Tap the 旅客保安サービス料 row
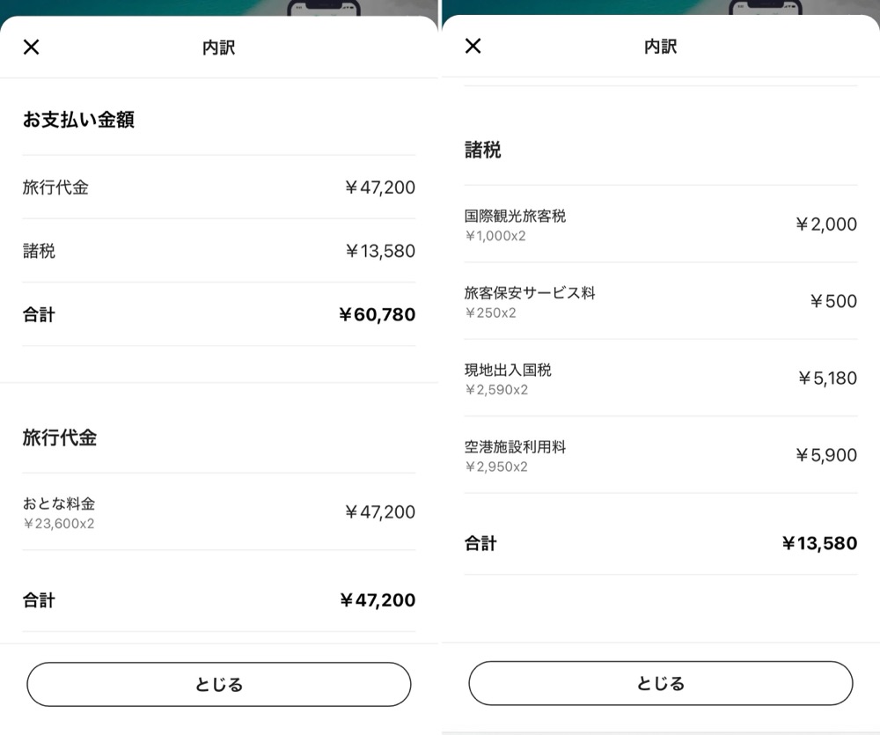 [661, 301]
